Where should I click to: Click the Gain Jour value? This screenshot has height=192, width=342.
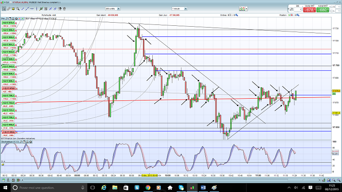pos(175,15)
